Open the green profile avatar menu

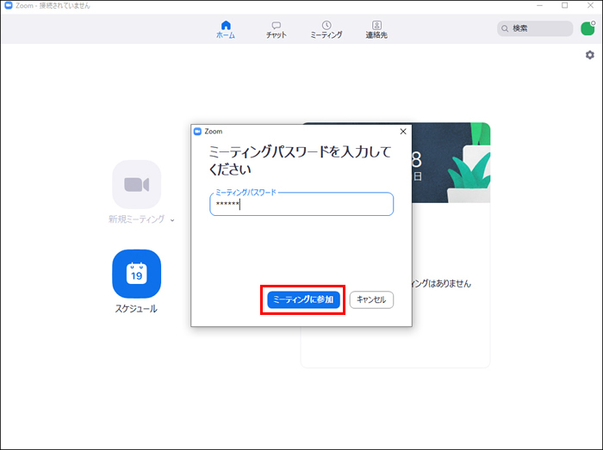[587, 28]
